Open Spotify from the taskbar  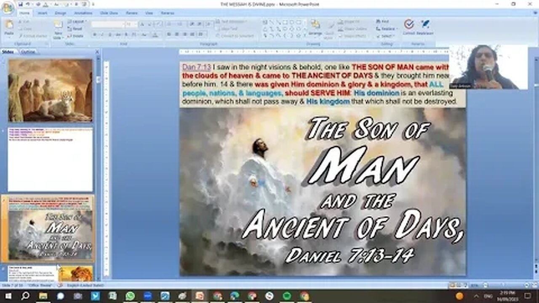pos(287,296)
